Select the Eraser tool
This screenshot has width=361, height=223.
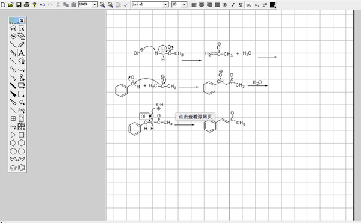tap(22, 44)
